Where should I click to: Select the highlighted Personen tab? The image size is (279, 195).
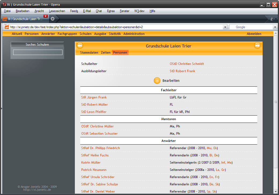click(120, 53)
